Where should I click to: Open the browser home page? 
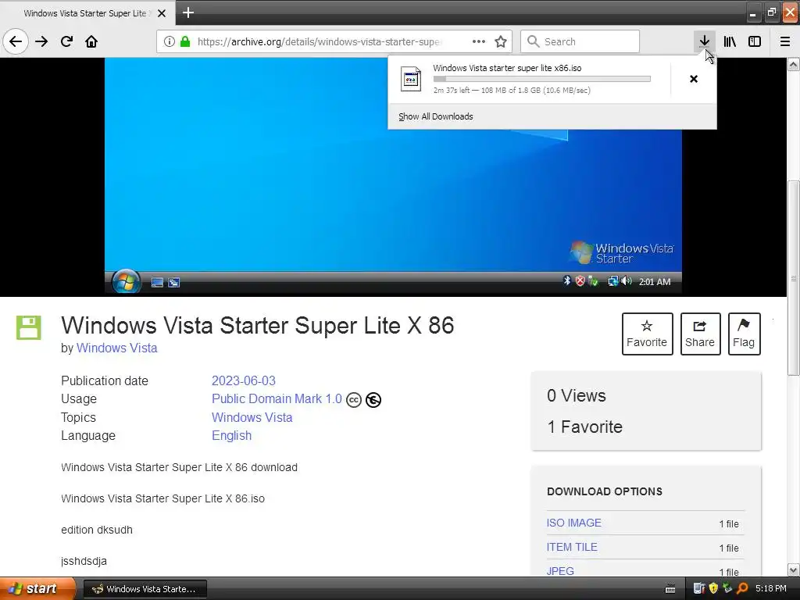tap(91, 41)
